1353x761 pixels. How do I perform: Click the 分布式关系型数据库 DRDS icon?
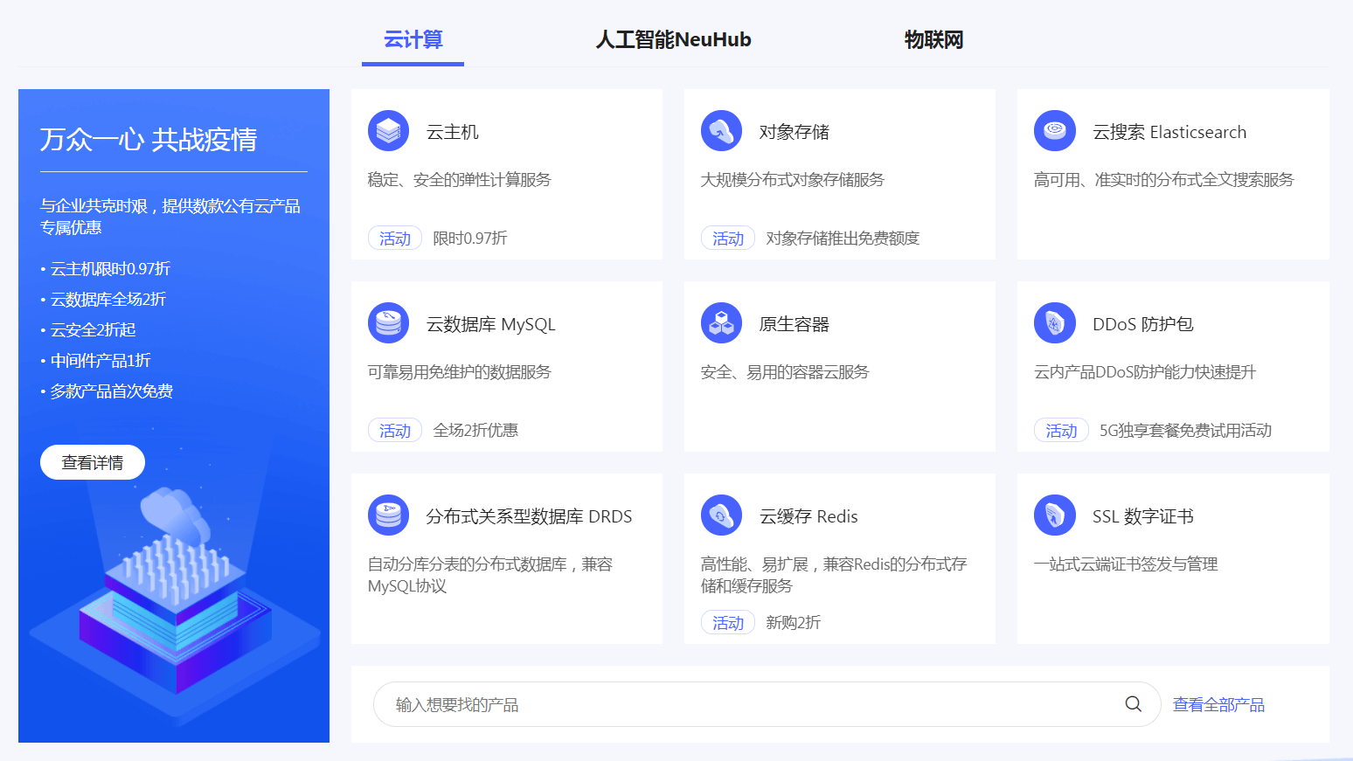pos(388,515)
